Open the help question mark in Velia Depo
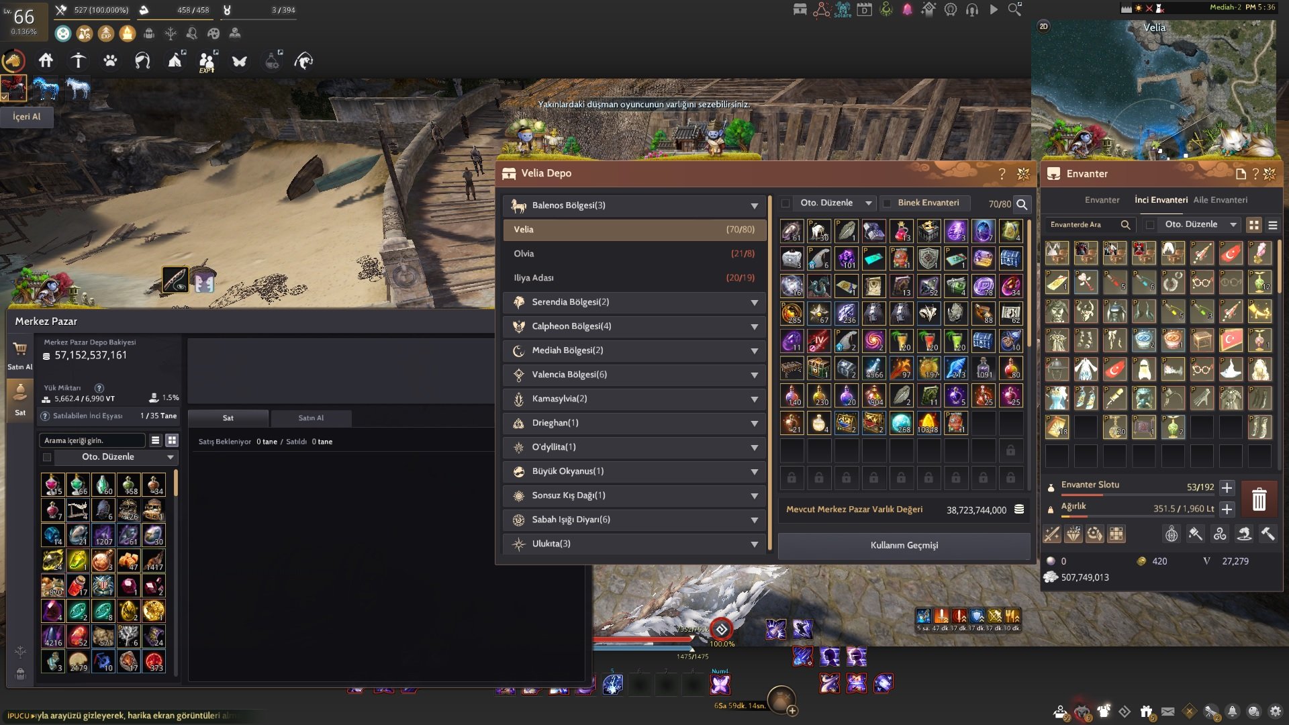The width and height of the screenshot is (1289, 725). [x=1002, y=174]
